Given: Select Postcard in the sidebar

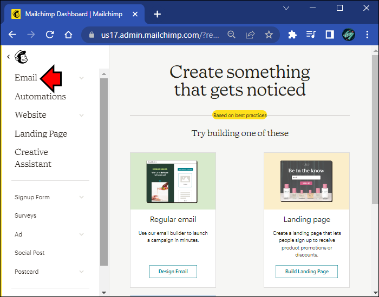Looking at the screenshot, I should click(27, 272).
